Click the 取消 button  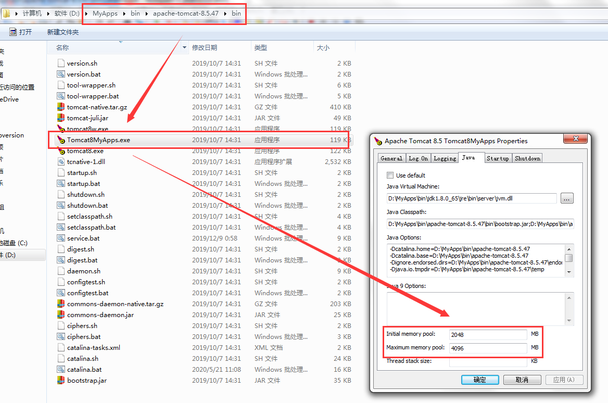click(x=522, y=380)
